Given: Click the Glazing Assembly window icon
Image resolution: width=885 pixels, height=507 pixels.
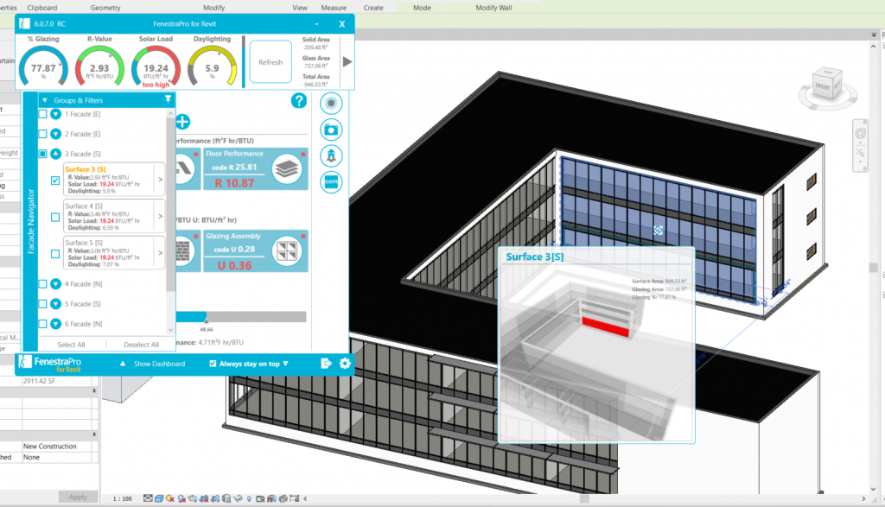Looking at the screenshot, I should (x=287, y=251).
